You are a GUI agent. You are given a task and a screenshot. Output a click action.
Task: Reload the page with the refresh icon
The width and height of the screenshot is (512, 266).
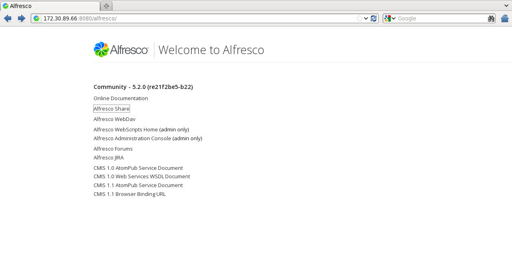(x=374, y=18)
